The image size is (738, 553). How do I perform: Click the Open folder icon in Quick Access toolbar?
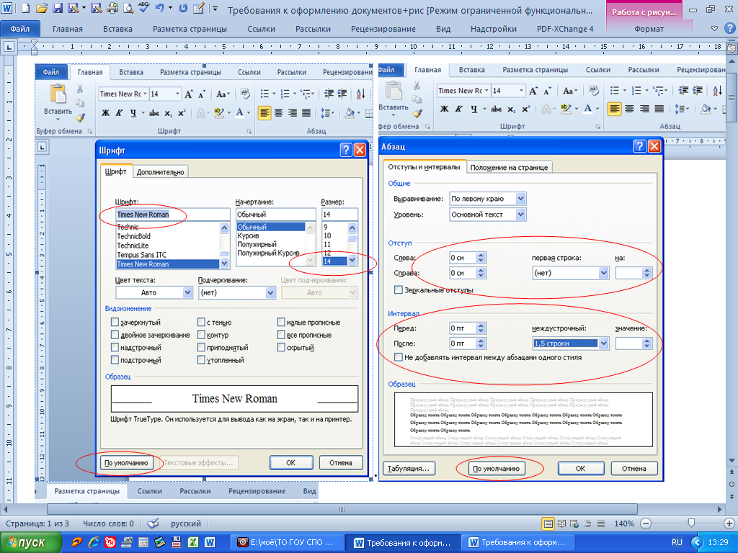click(41, 8)
